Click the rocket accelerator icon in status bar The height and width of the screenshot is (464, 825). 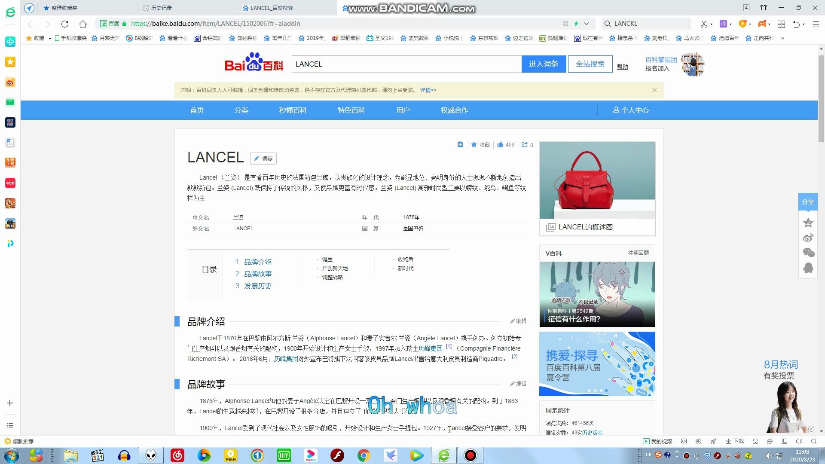click(x=713, y=441)
